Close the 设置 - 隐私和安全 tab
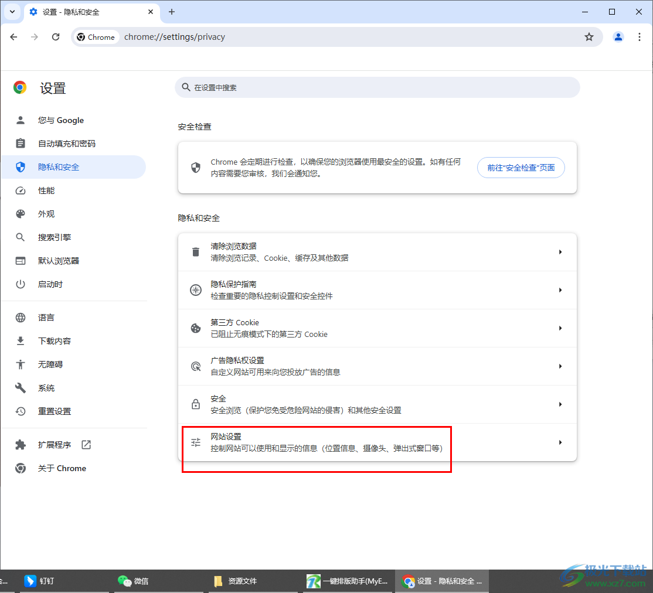 point(151,12)
